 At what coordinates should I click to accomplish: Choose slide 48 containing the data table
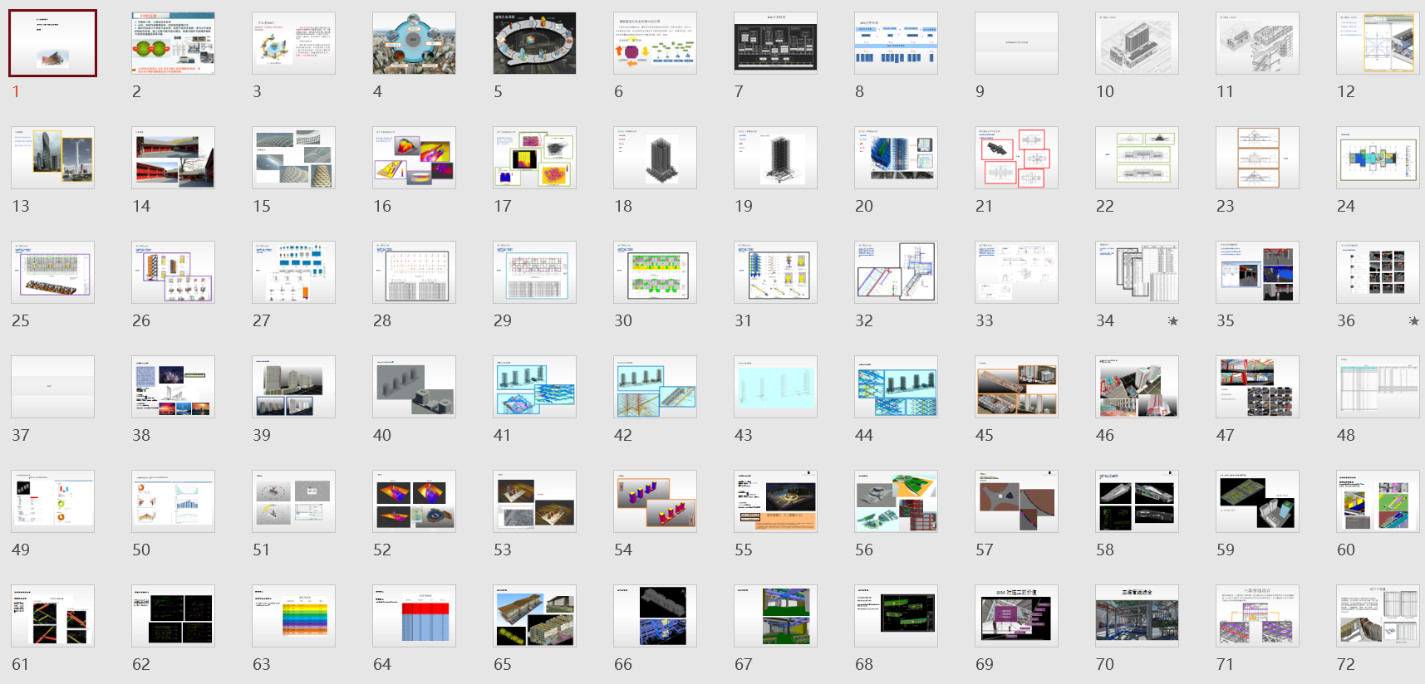[1378, 387]
